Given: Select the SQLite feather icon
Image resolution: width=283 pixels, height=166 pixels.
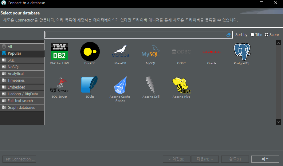Looking at the screenshot, I should 90,85.
